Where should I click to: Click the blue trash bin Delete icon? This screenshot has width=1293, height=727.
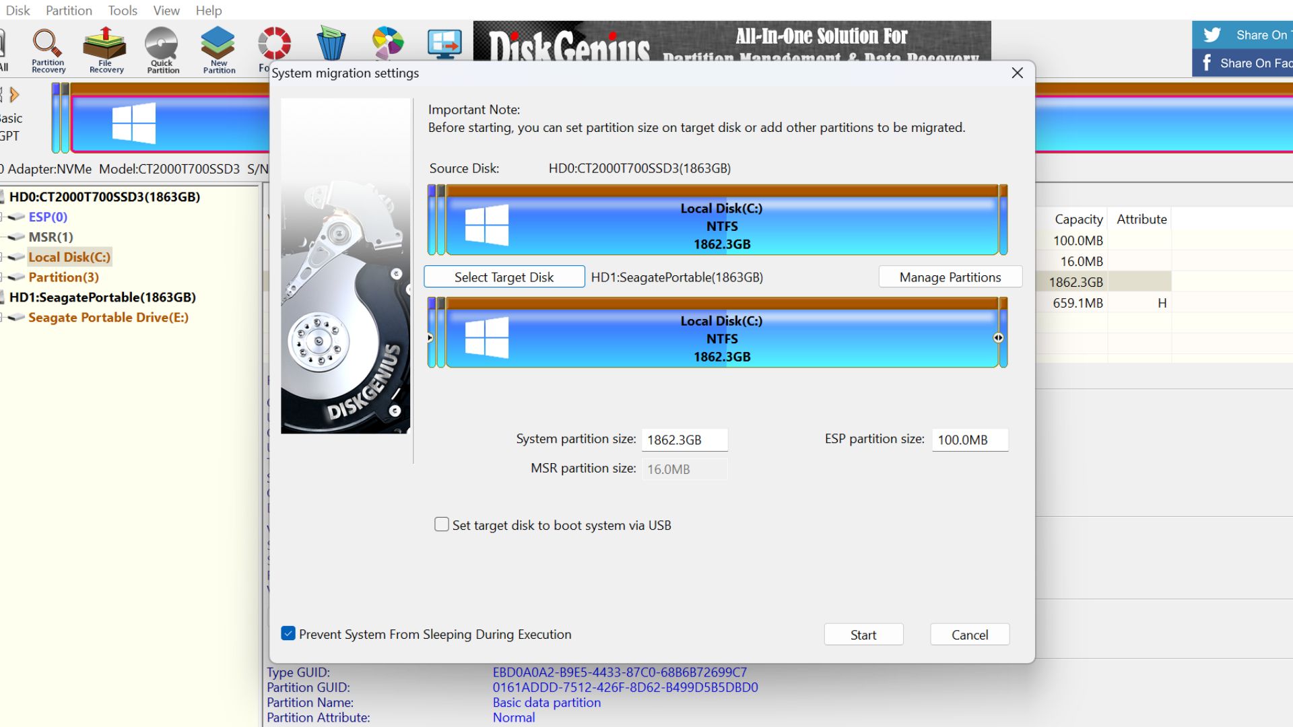point(331,42)
